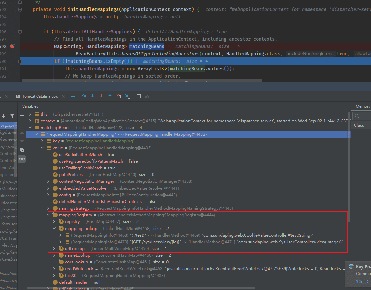
Task: Collapse the mappingLookup field
Action: [x=54, y=228]
